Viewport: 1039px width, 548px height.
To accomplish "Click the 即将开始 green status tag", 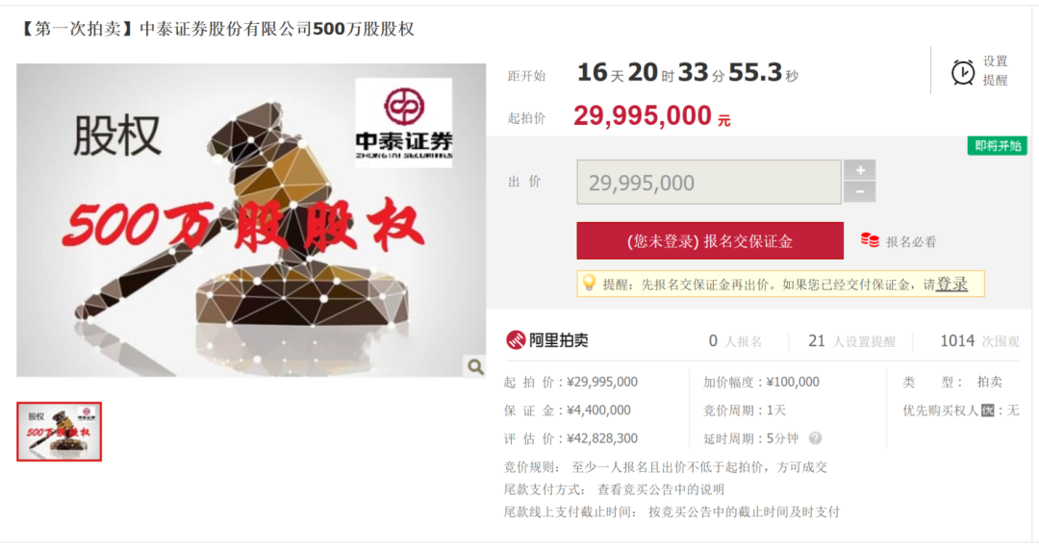I will 998,145.
